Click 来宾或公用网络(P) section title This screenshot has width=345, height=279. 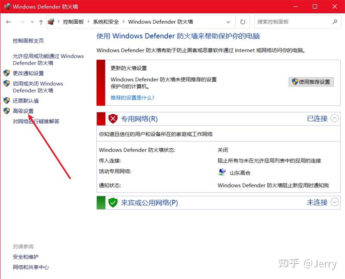click(149, 202)
